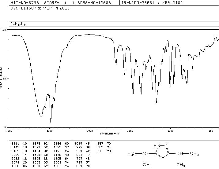
Task: Select the compound name 3,5-DIISOPROPYLPYRAZOLE
Action: [40, 8]
